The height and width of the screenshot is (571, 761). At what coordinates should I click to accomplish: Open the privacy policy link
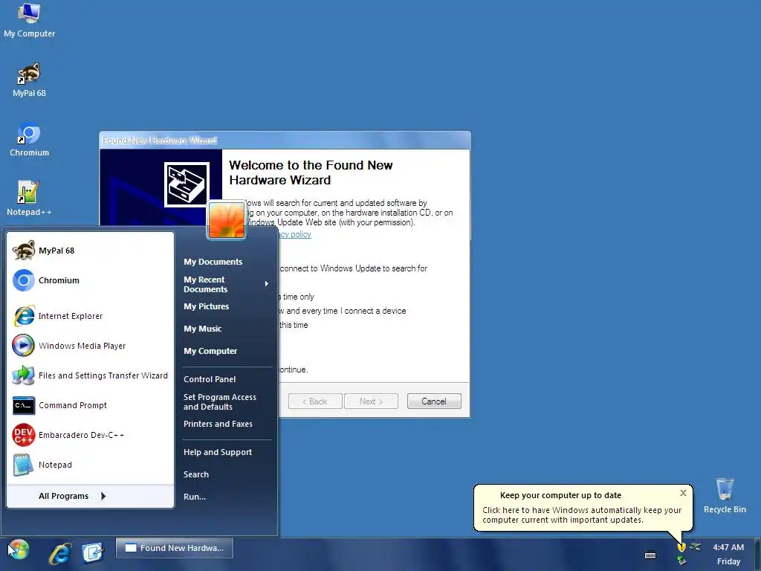pos(294,234)
